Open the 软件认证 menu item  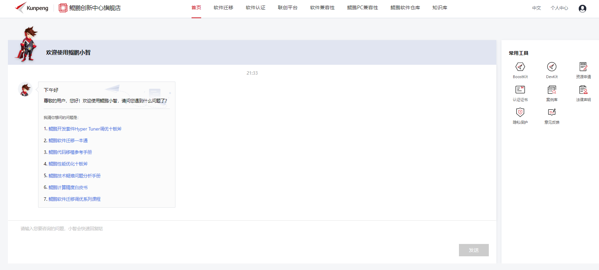[256, 8]
